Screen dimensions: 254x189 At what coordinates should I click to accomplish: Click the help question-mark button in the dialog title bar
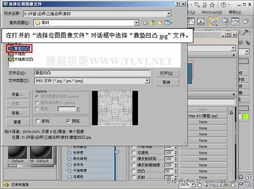[x=177, y=4]
